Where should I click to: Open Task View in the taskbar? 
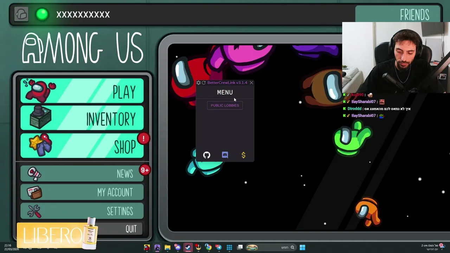coord(240,247)
